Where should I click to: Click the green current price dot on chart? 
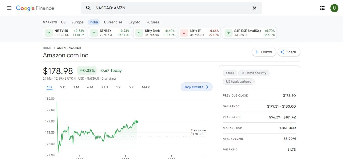tap(137, 122)
